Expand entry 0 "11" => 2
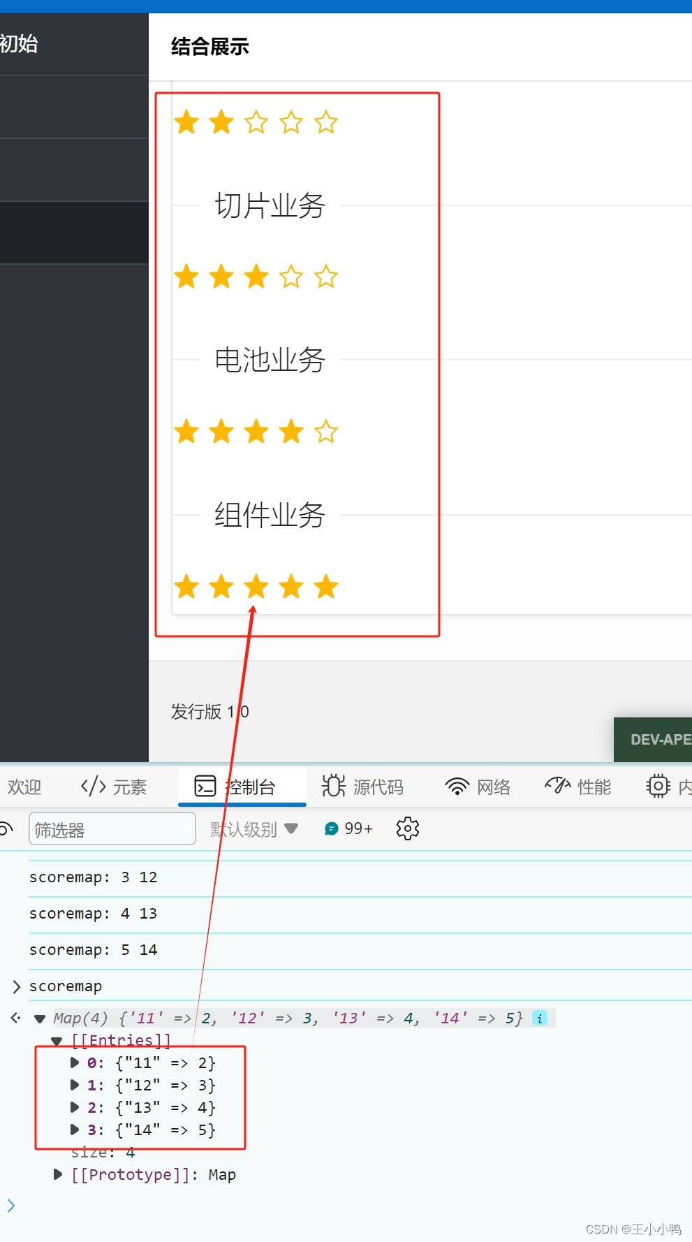 pyautogui.click(x=75, y=1063)
